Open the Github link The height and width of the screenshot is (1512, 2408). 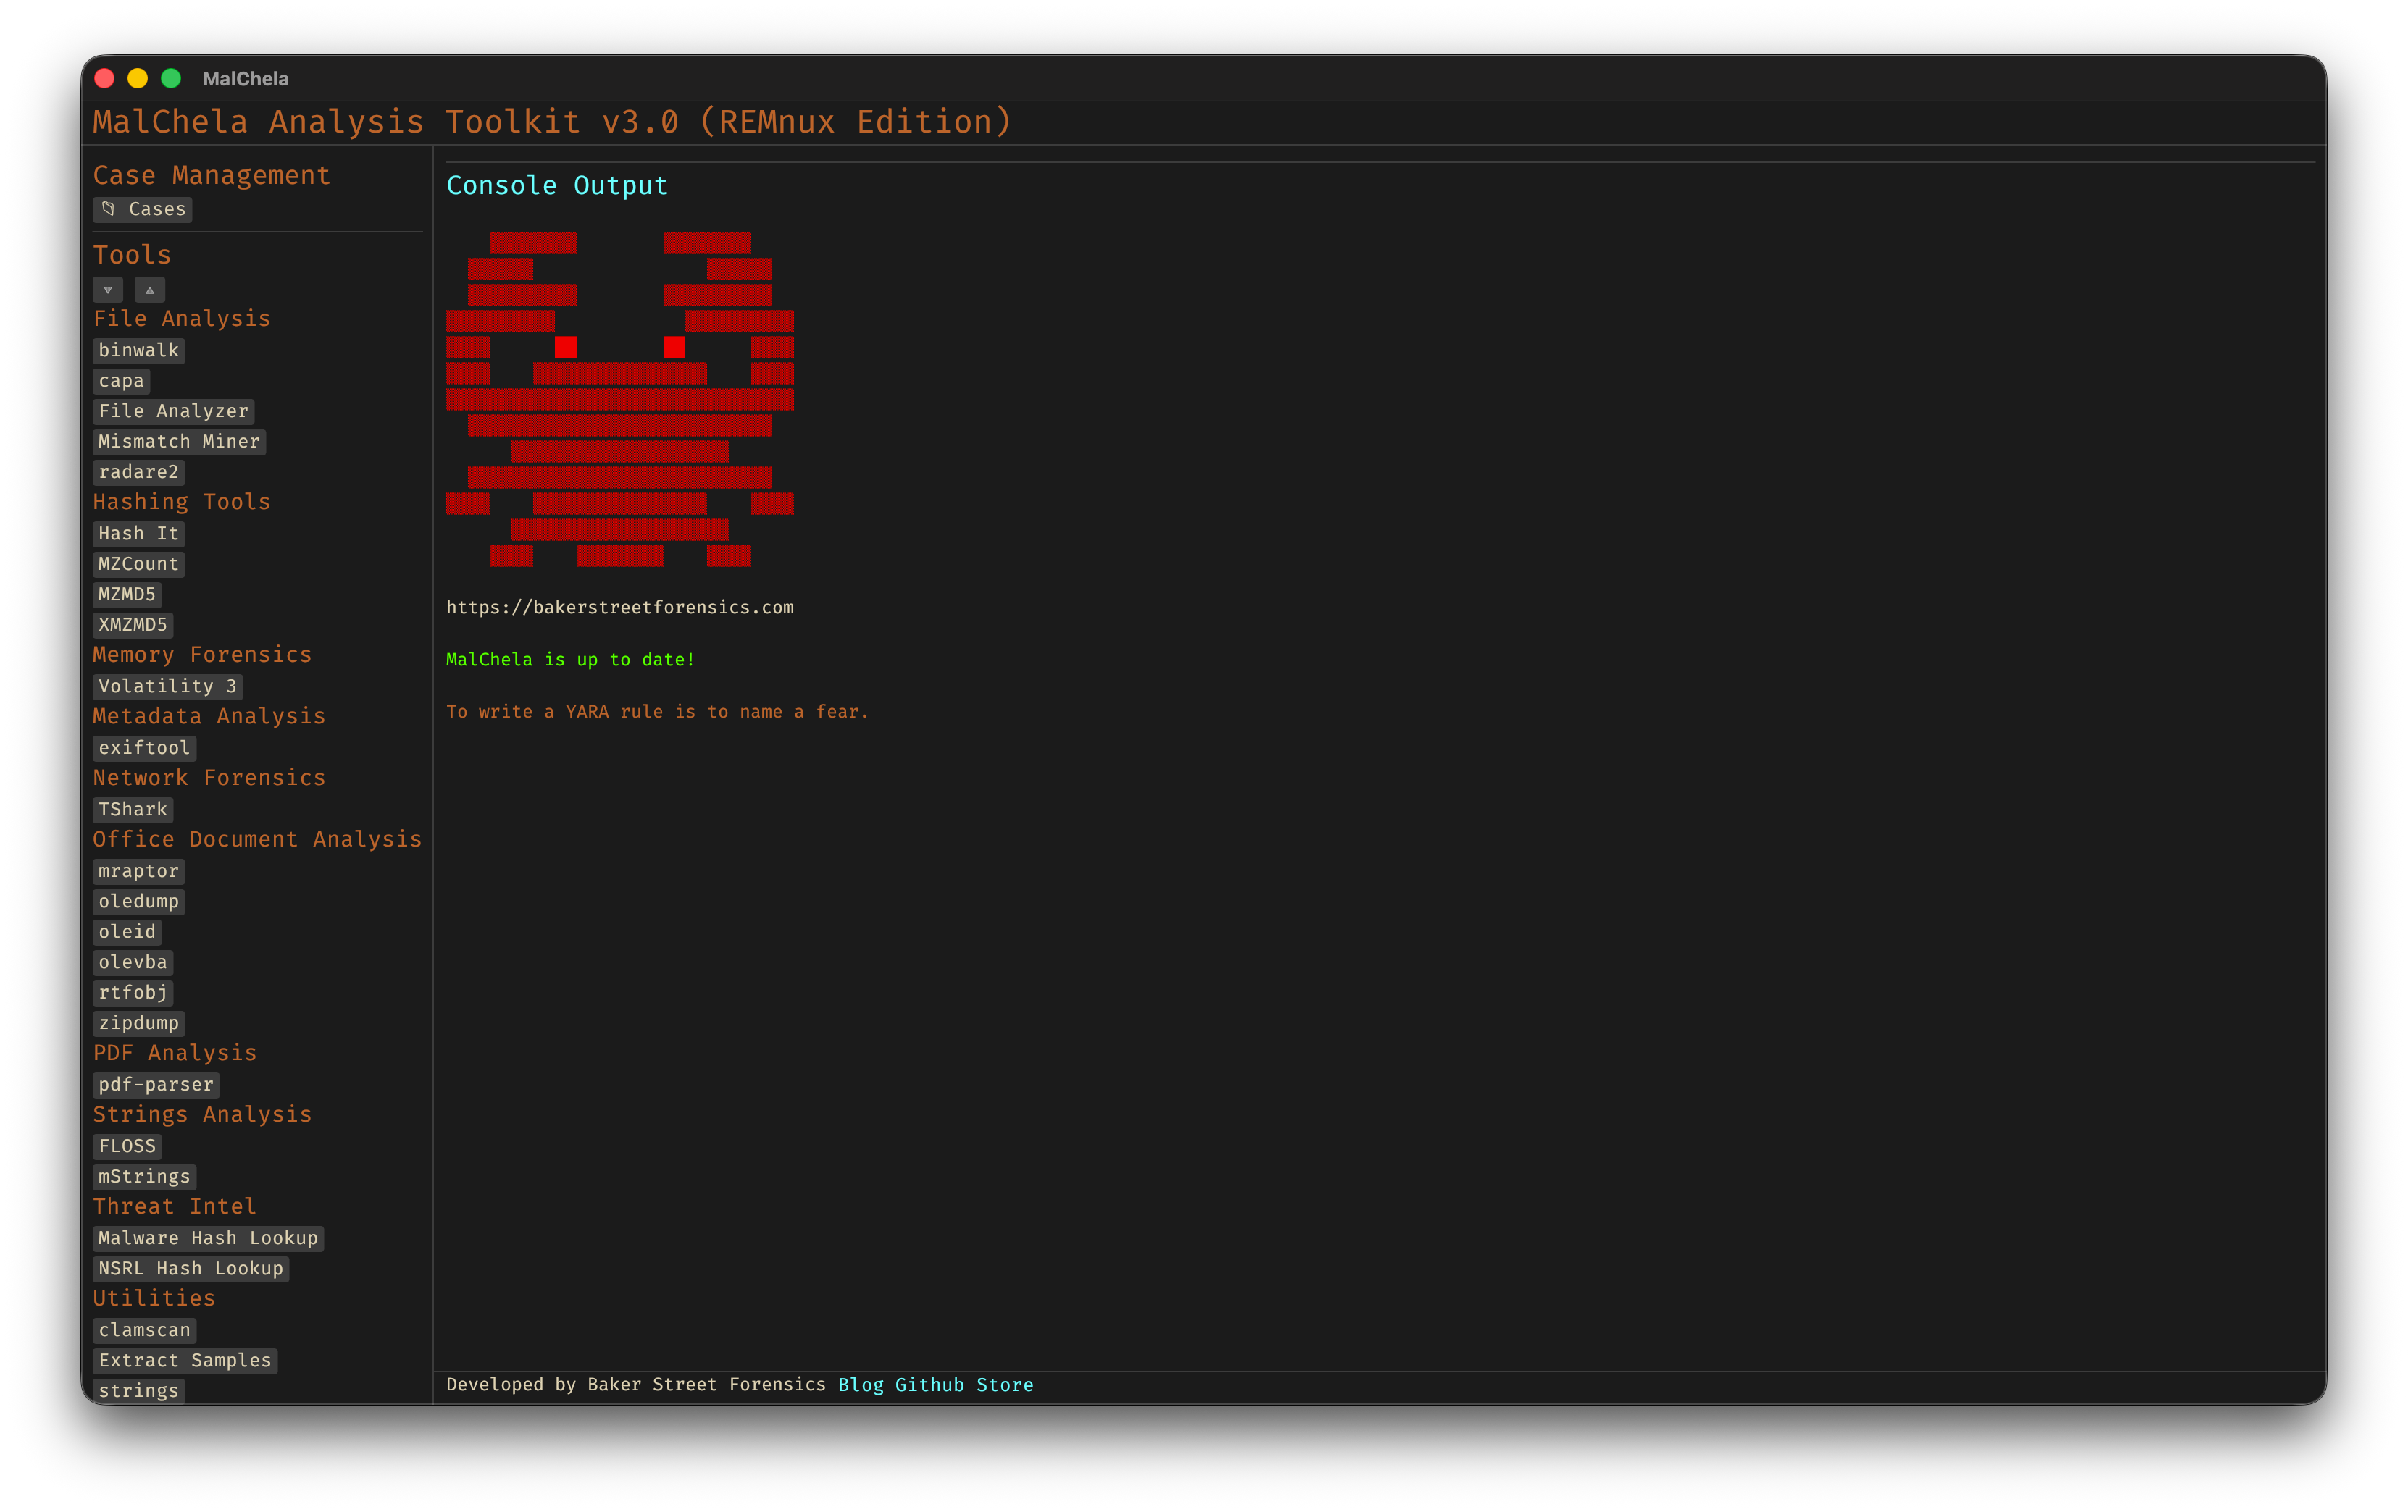pos(929,1384)
